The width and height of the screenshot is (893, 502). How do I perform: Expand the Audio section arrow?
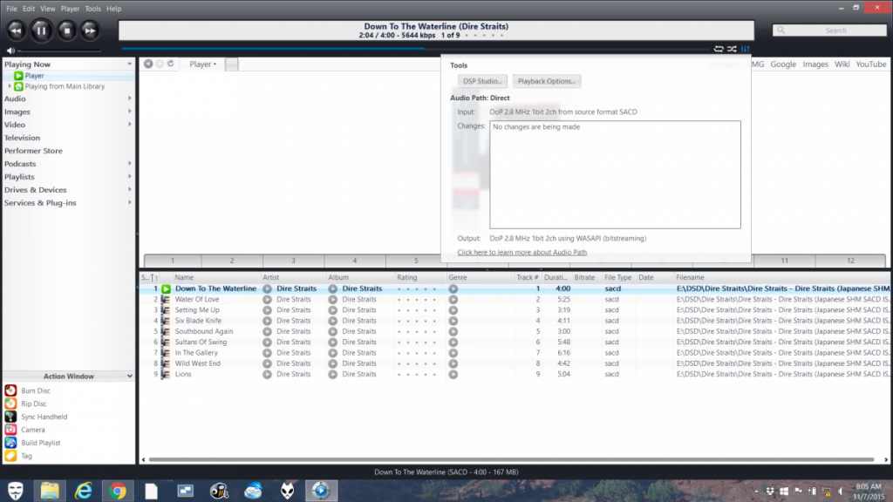pos(129,98)
